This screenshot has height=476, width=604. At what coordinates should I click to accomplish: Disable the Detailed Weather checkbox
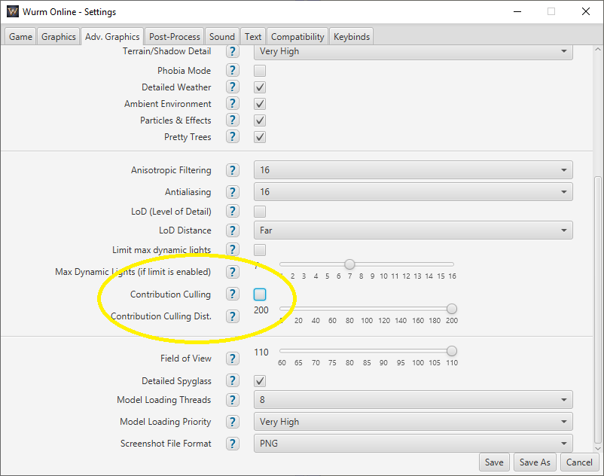[x=260, y=87]
